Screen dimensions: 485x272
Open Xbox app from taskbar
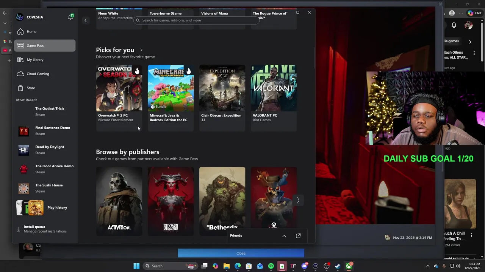[349, 266]
